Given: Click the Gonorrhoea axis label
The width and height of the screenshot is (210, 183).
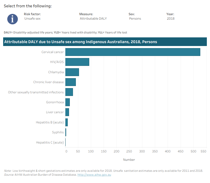Looking at the screenshot, I should [x=55, y=102].
